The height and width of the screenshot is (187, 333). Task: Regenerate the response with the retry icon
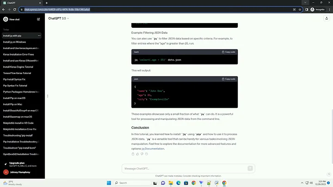(147, 154)
